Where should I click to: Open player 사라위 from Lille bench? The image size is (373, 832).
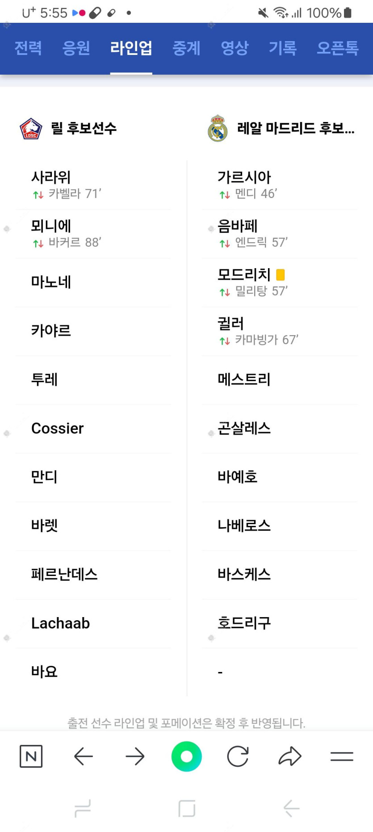click(51, 178)
